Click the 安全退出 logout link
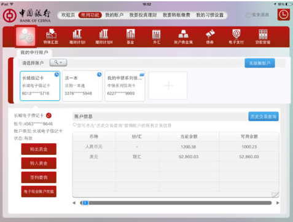This screenshot has width=293, height=222. click(257, 15)
